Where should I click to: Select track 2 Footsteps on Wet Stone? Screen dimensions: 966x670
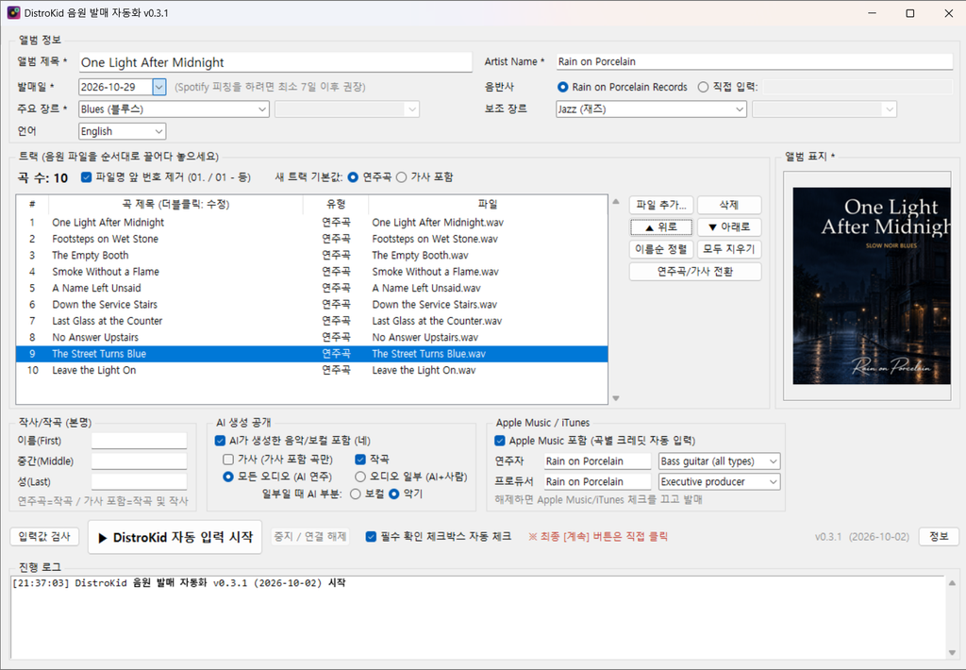point(311,239)
